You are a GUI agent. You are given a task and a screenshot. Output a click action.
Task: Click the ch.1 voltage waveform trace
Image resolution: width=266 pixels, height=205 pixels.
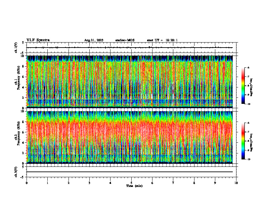pyautogui.click(x=130, y=48)
